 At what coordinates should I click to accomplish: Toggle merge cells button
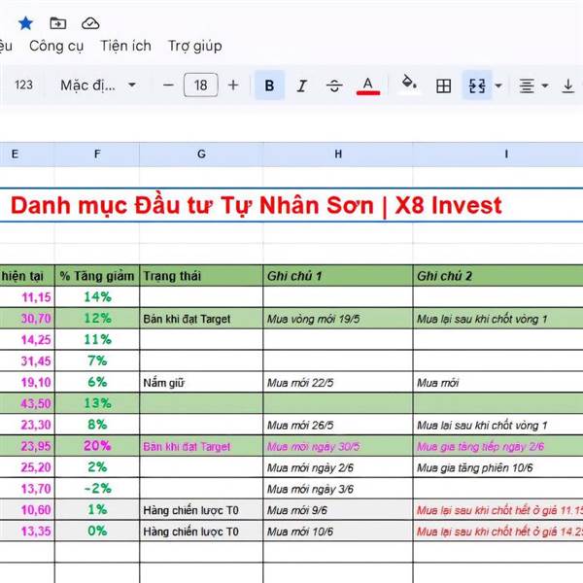(x=477, y=86)
